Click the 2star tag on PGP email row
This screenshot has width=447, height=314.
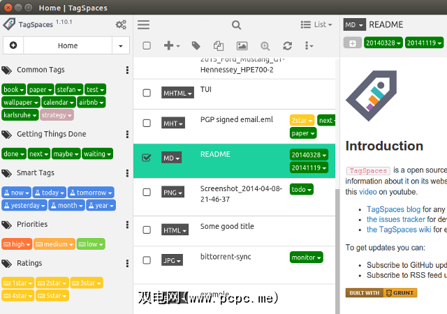pyautogui.click(x=302, y=120)
